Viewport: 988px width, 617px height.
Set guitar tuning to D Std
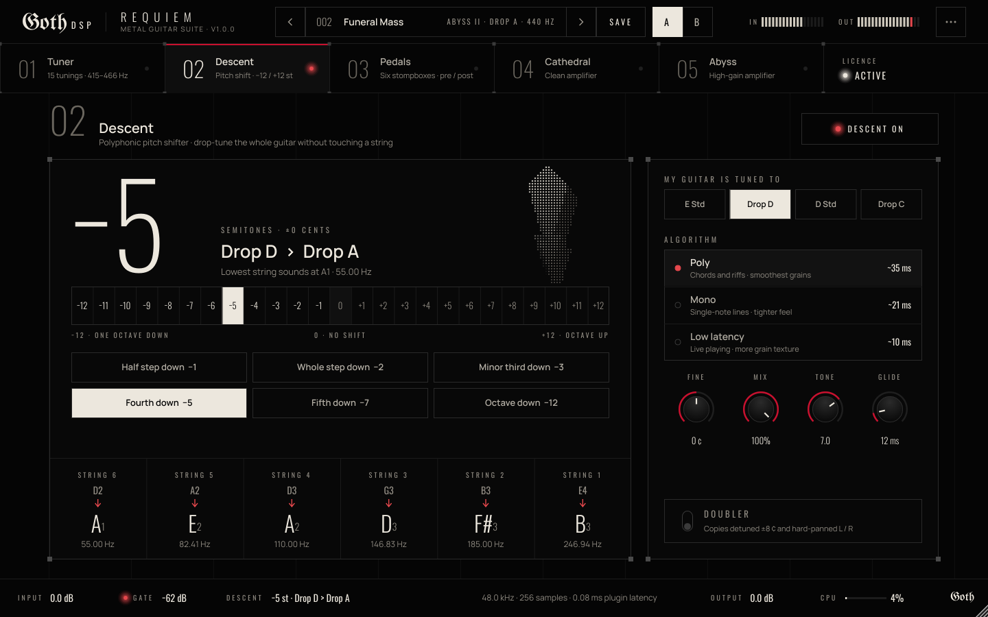[826, 204]
